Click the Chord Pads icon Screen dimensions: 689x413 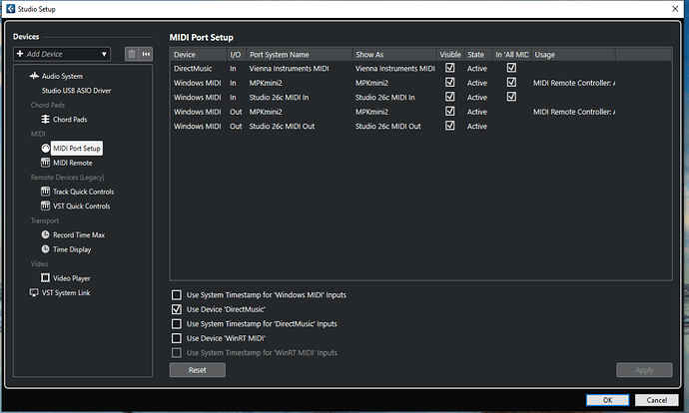[x=45, y=119]
